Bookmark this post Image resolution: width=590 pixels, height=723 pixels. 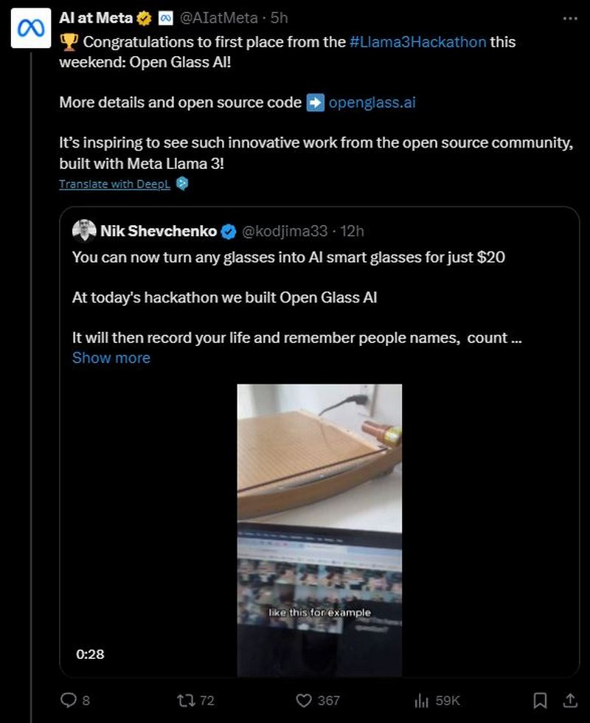540,700
